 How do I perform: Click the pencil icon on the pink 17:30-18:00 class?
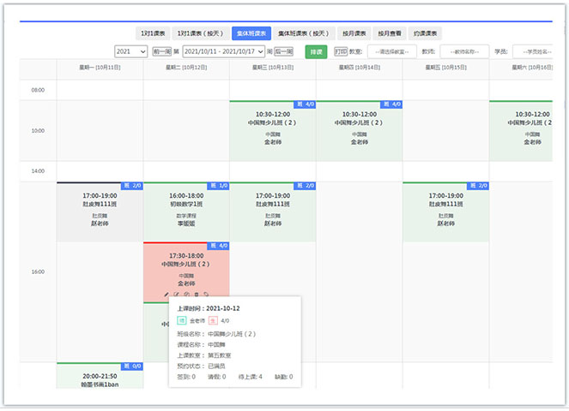[165, 295]
